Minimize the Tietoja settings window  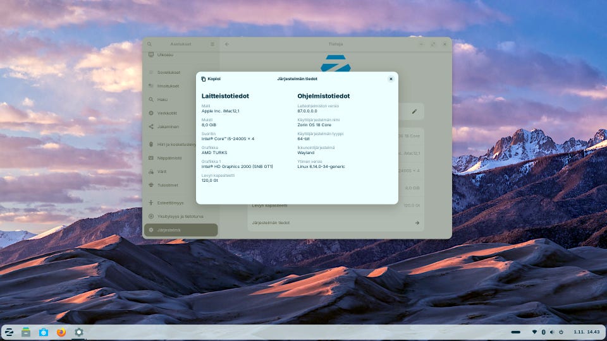coord(421,44)
